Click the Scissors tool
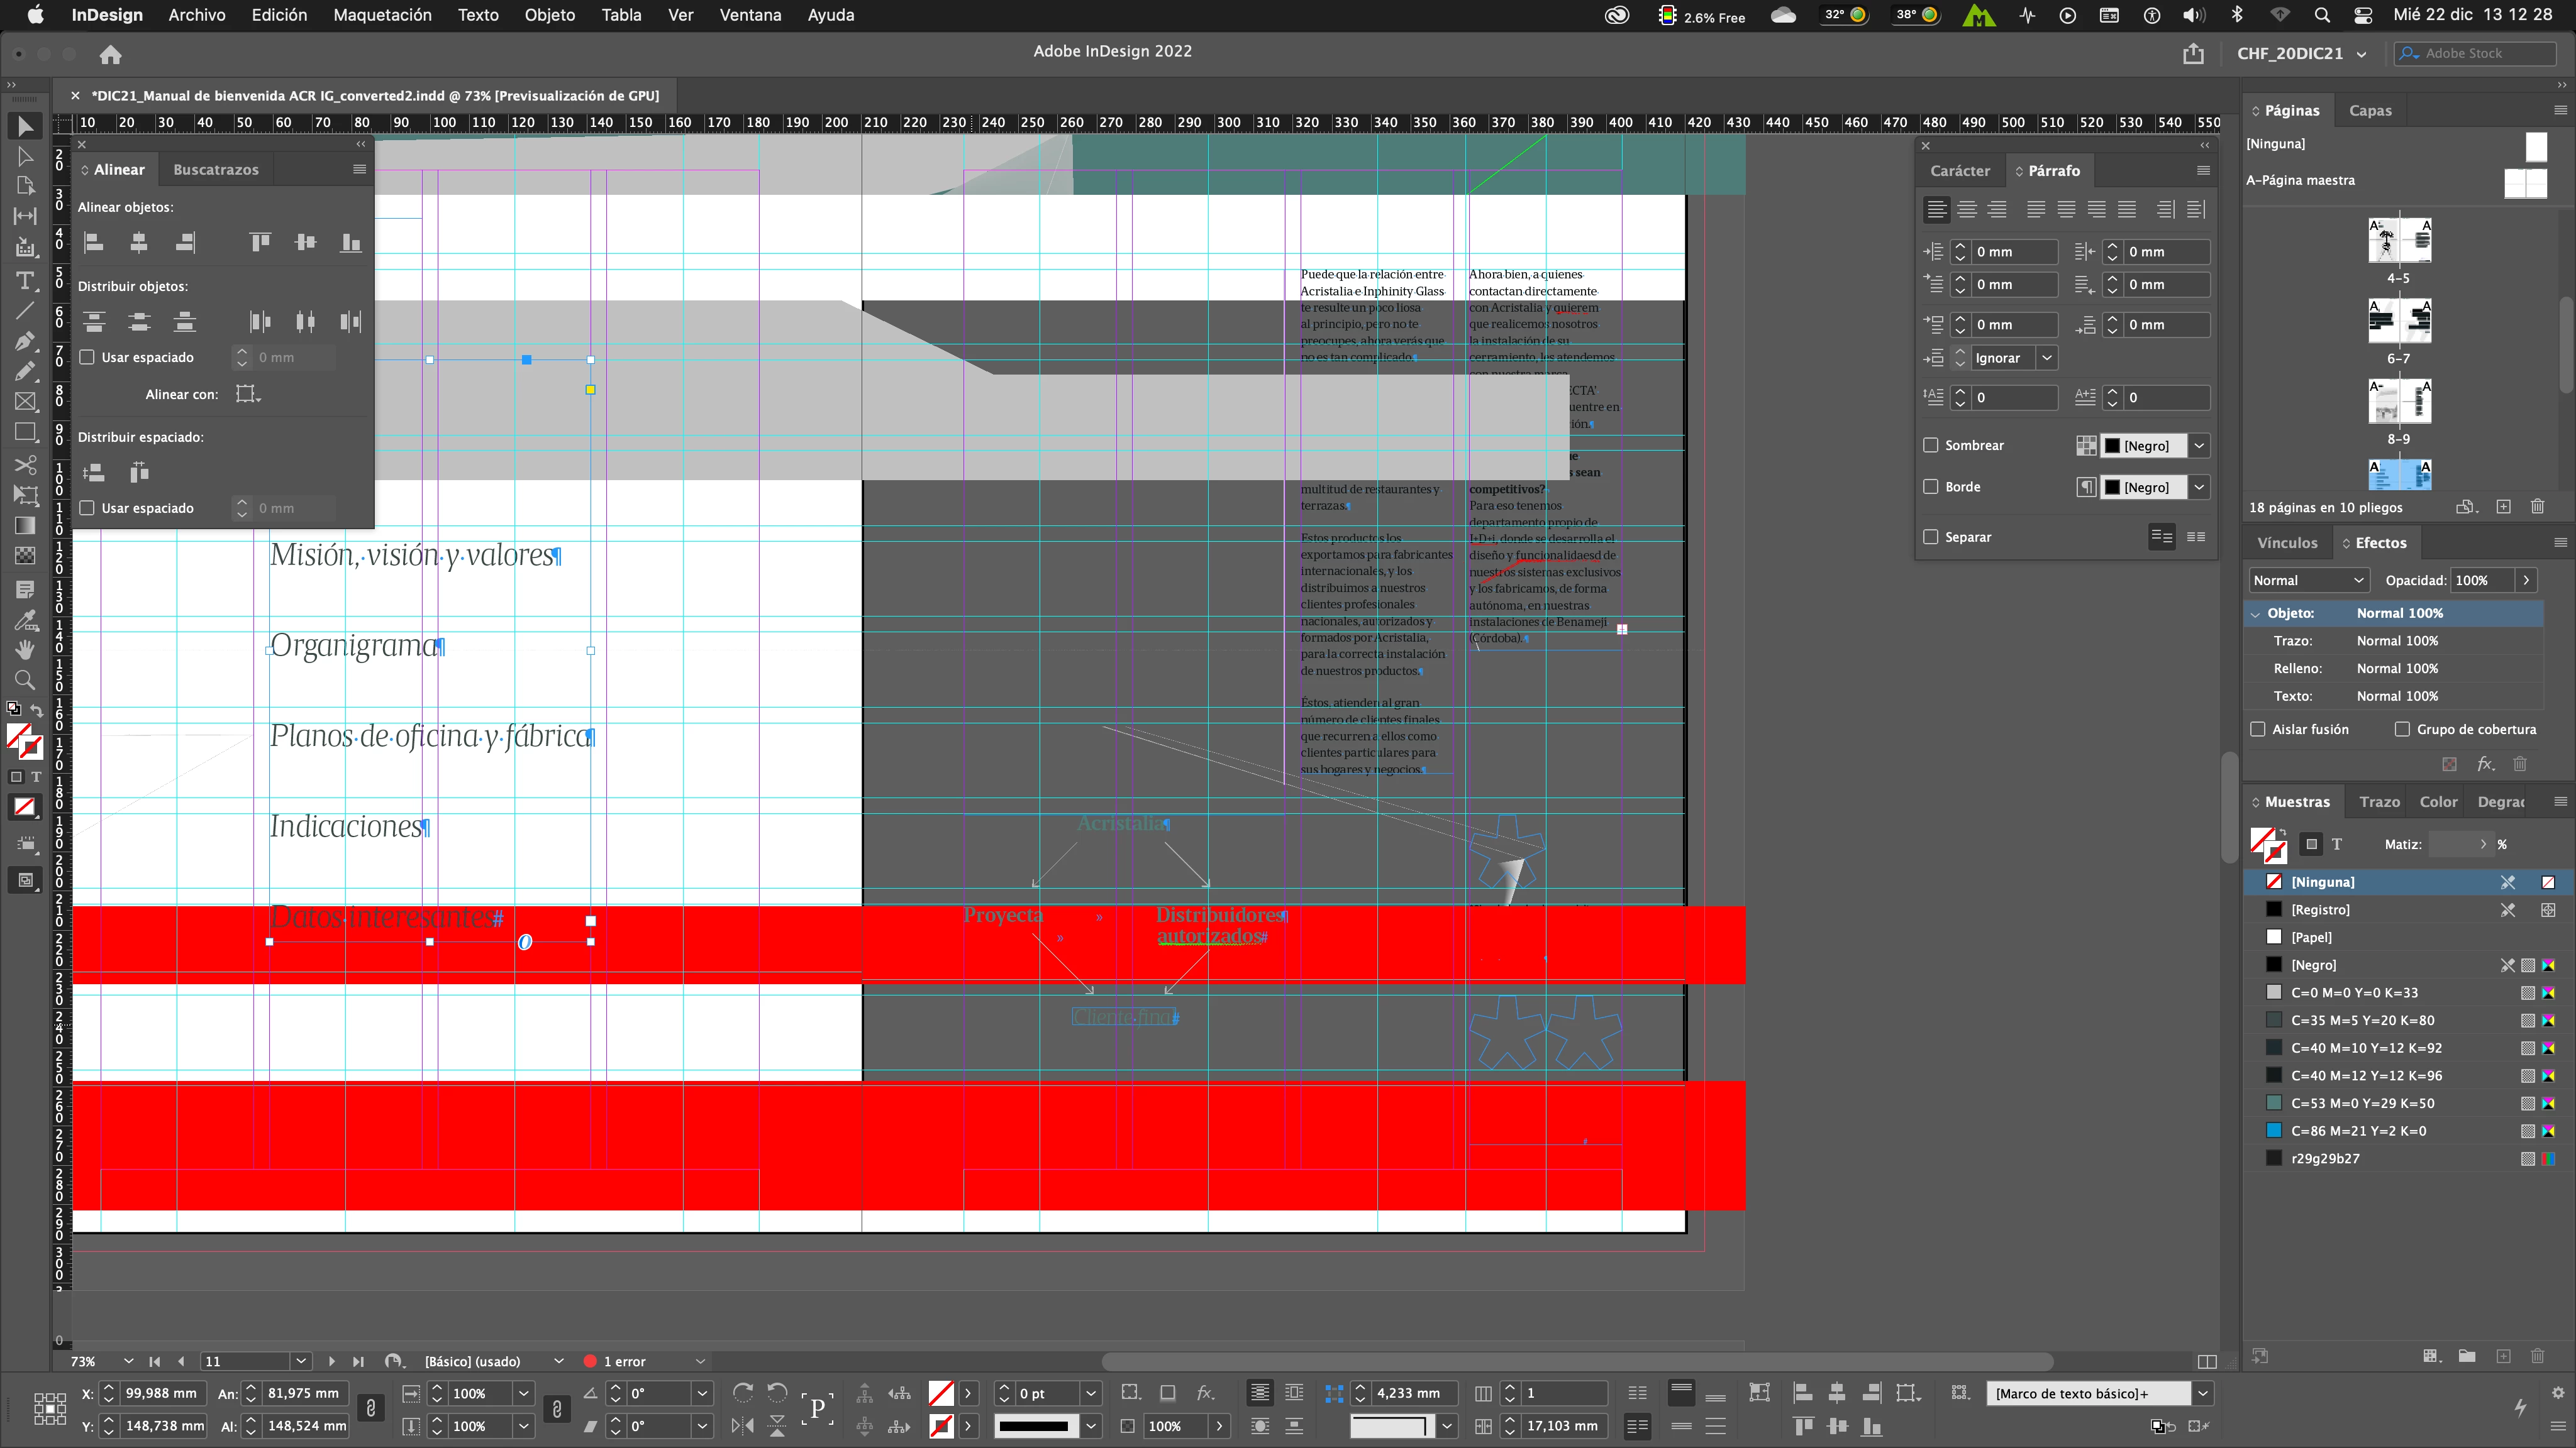The width and height of the screenshot is (2576, 1448). [x=25, y=464]
